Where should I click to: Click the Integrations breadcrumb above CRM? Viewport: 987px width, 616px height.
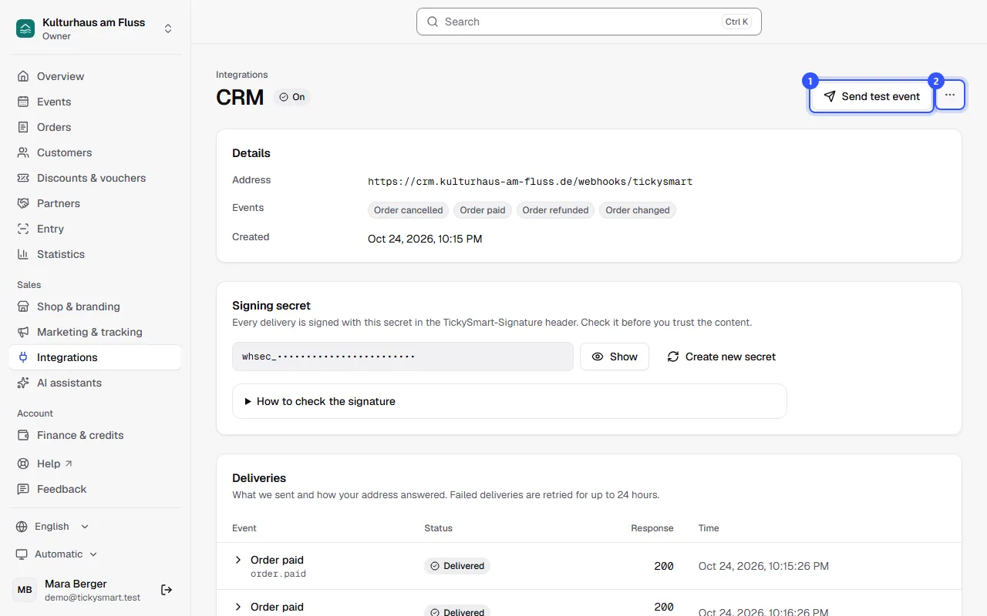(x=242, y=75)
